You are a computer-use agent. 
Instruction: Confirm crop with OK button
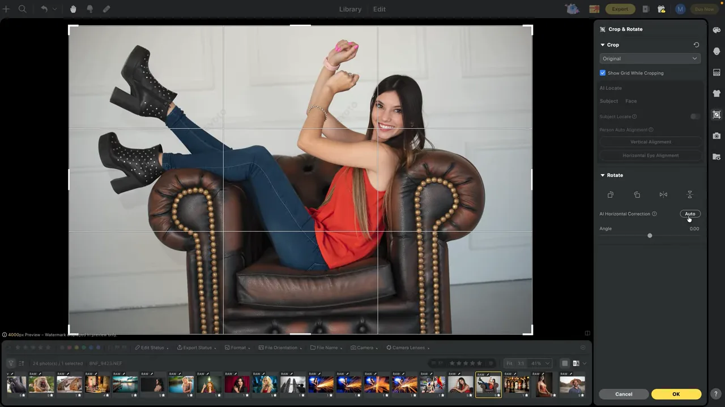tap(676, 394)
